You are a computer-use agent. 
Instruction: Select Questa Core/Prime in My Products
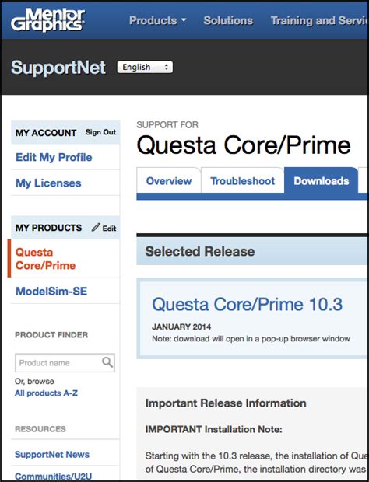click(45, 259)
